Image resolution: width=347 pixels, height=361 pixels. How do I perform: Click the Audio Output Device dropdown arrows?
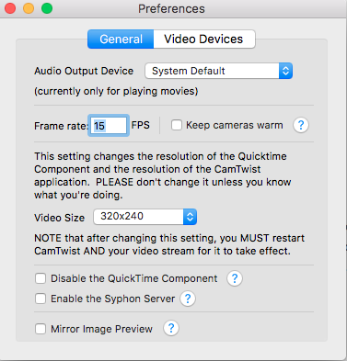(285, 71)
